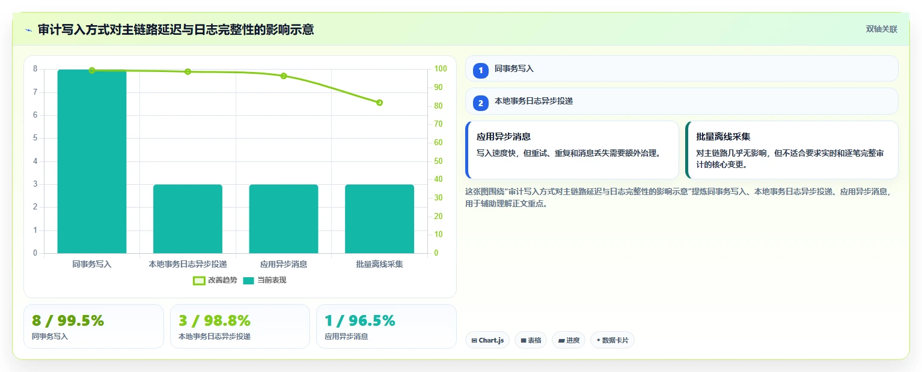The height and width of the screenshot is (372, 922).
Task: Open the 批量离线采集 description card
Action: (792, 150)
